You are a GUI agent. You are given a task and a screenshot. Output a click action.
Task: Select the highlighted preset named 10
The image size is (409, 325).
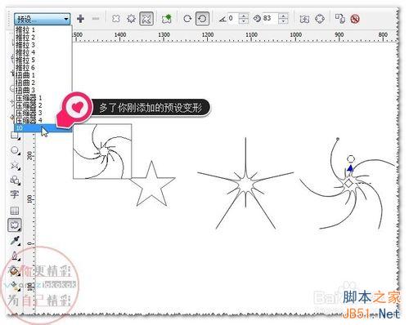click(x=43, y=128)
